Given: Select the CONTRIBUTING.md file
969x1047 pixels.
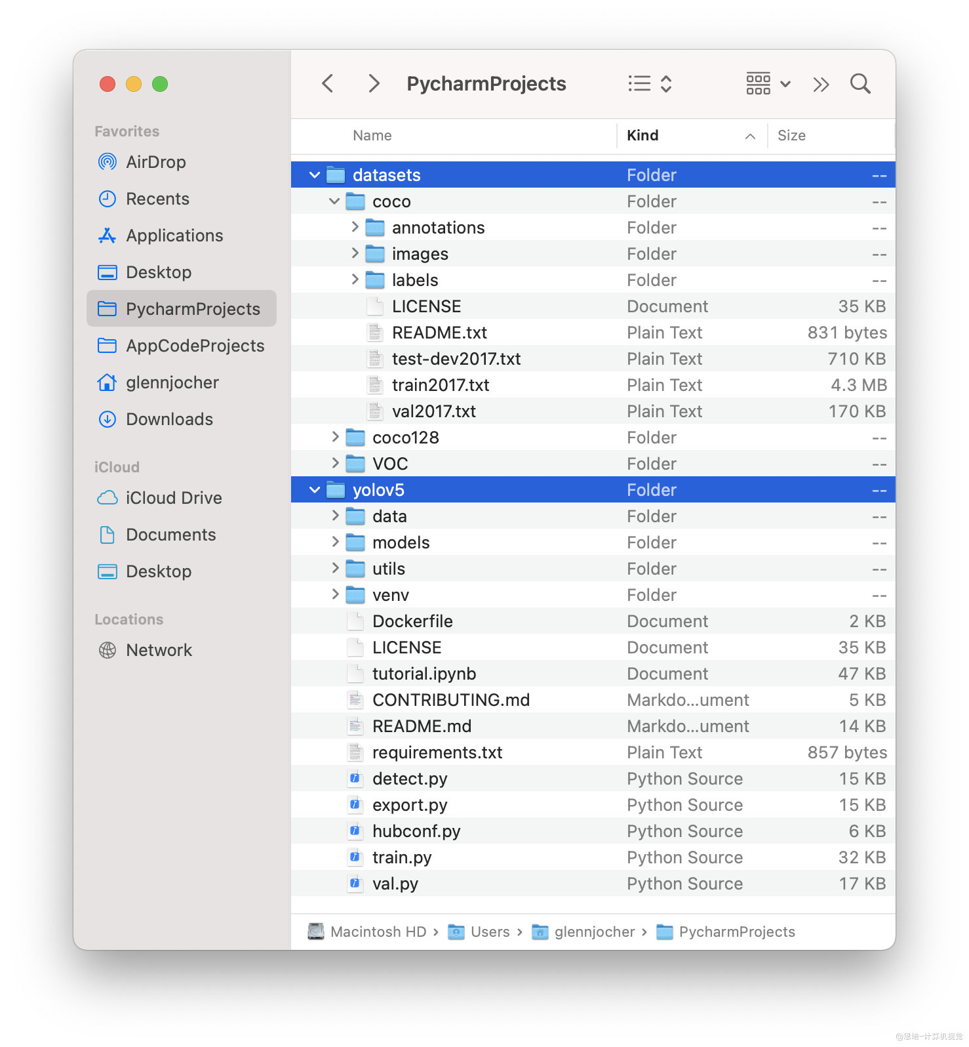Looking at the screenshot, I should pyautogui.click(x=593, y=700).
